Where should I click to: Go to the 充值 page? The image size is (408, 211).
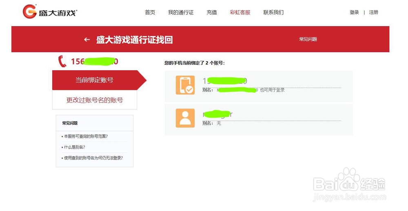[212, 12]
